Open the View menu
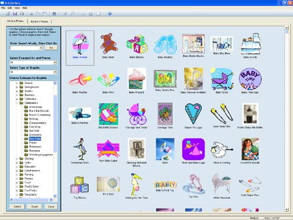Image resolution: width=293 pixels, height=220 pixels. (17, 8)
